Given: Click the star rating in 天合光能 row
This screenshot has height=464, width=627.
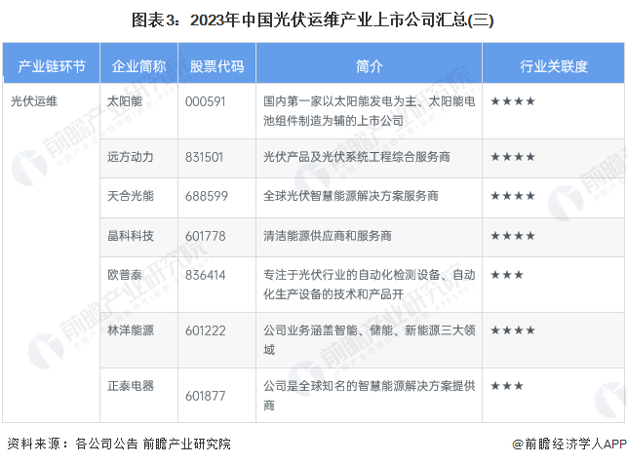Looking at the screenshot, I should tap(513, 196).
